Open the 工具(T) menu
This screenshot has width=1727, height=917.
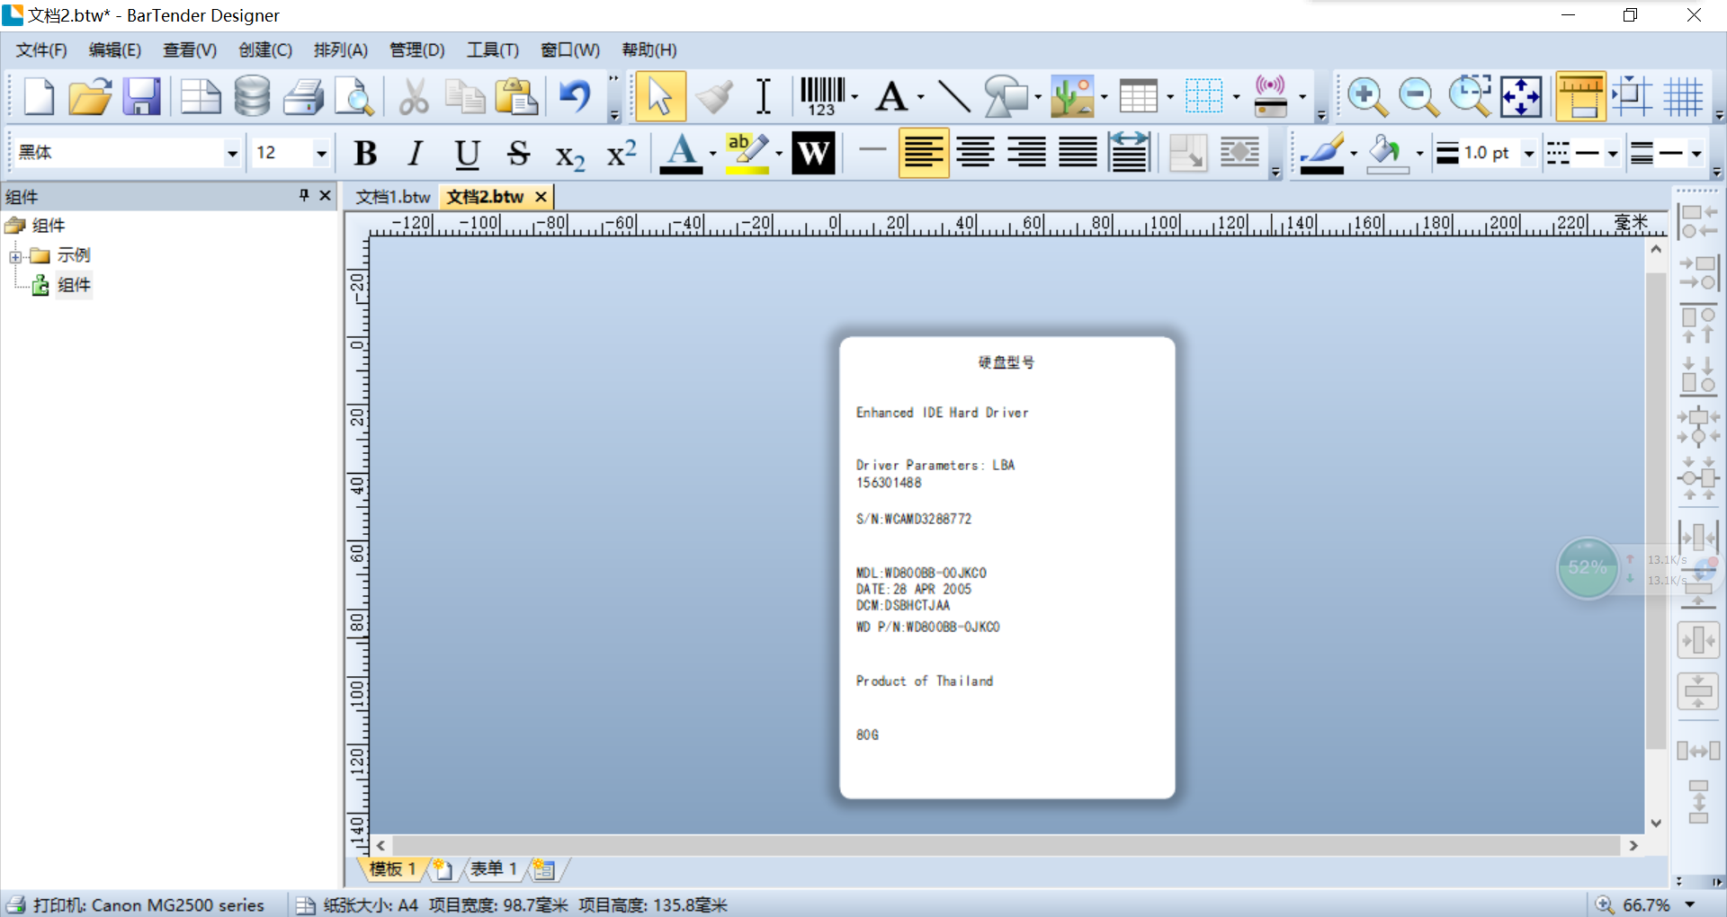(493, 50)
